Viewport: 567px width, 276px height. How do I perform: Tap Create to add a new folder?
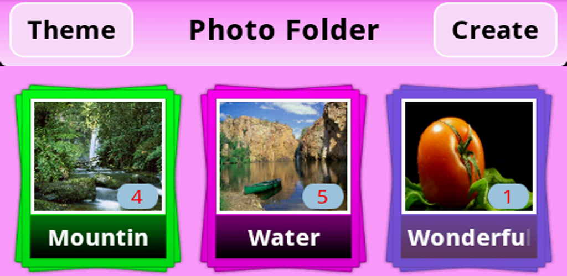[x=496, y=30]
